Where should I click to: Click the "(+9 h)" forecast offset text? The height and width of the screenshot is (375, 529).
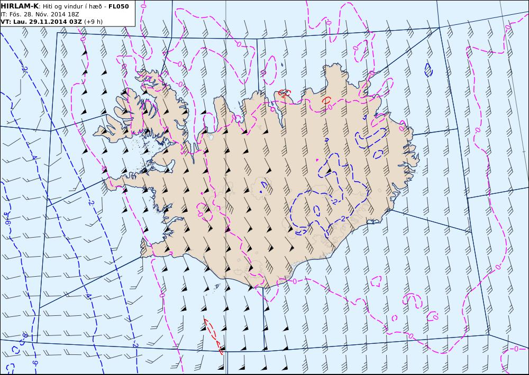(94, 22)
